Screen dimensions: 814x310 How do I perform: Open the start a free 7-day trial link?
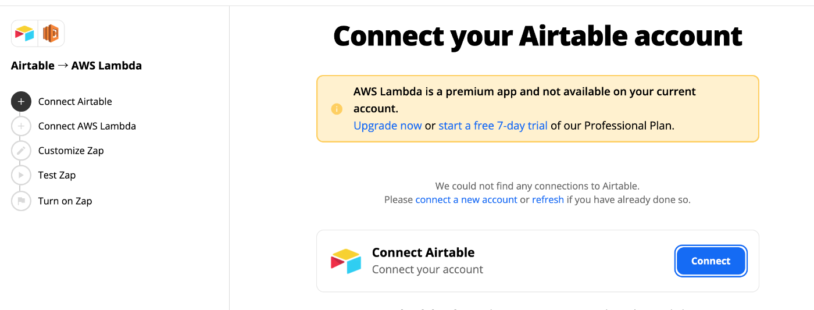coord(493,126)
